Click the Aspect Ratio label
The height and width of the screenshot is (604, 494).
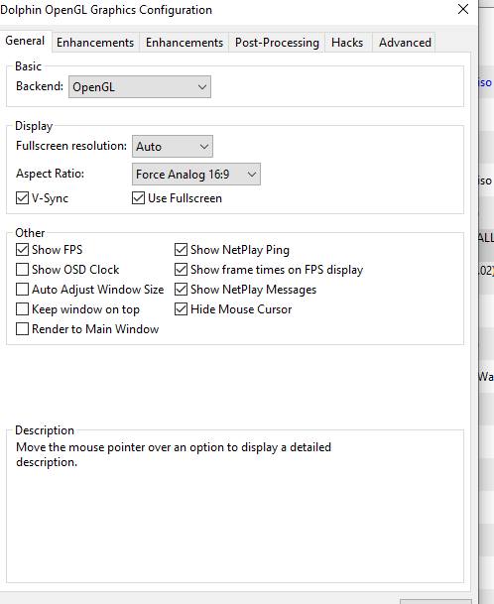(x=50, y=174)
